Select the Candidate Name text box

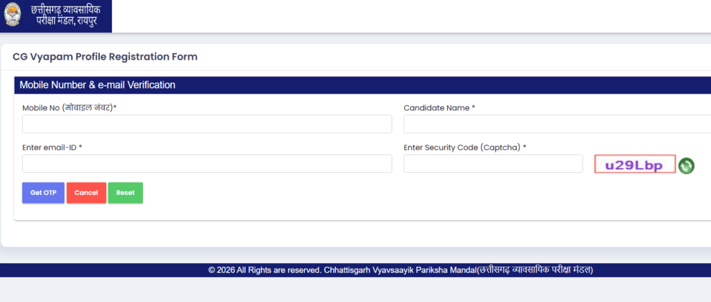coord(558,124)
